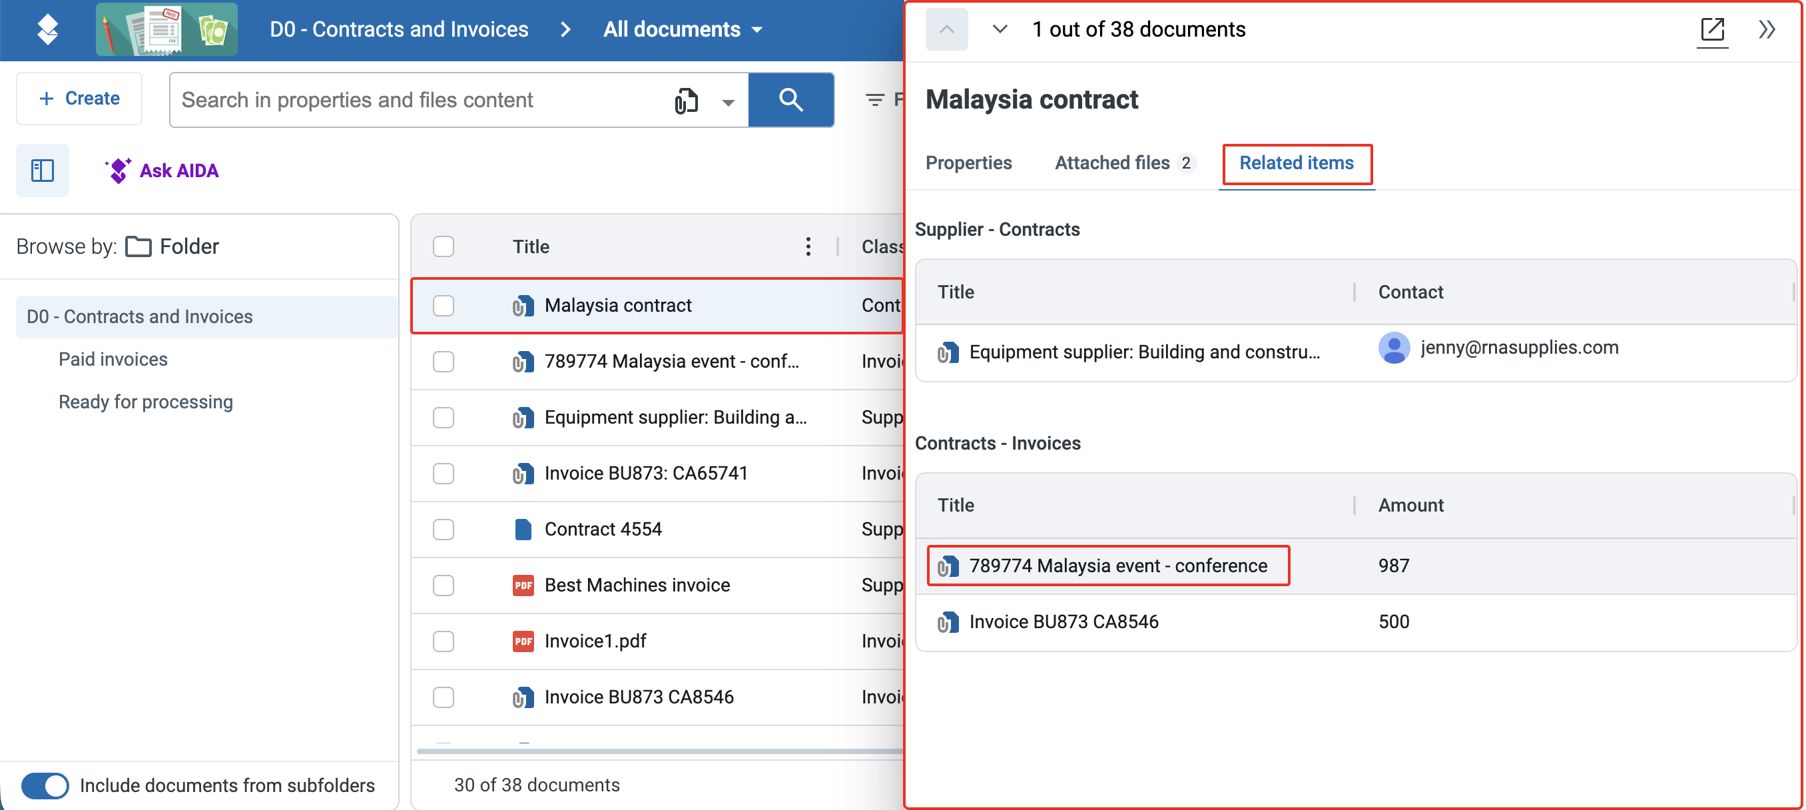
Task: Click the 30 of 38 documents status
Action: [x=536, y=785]
